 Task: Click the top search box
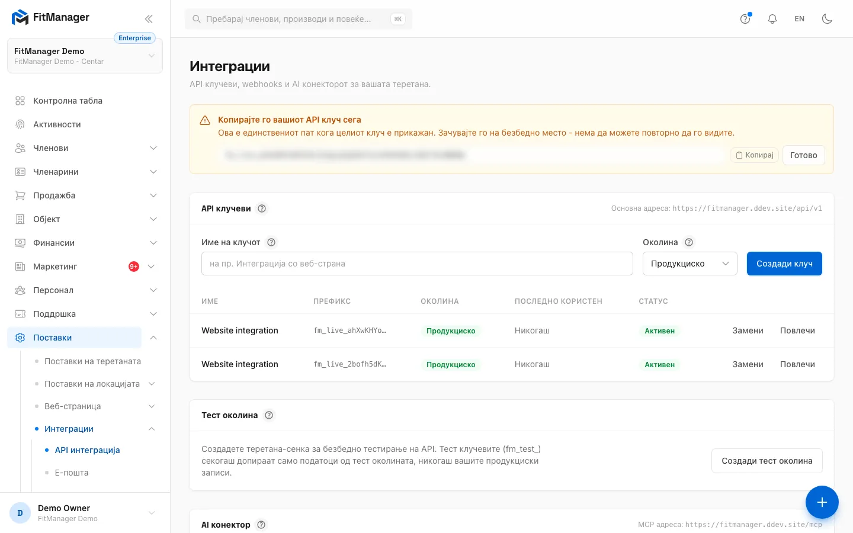[299, 19]
